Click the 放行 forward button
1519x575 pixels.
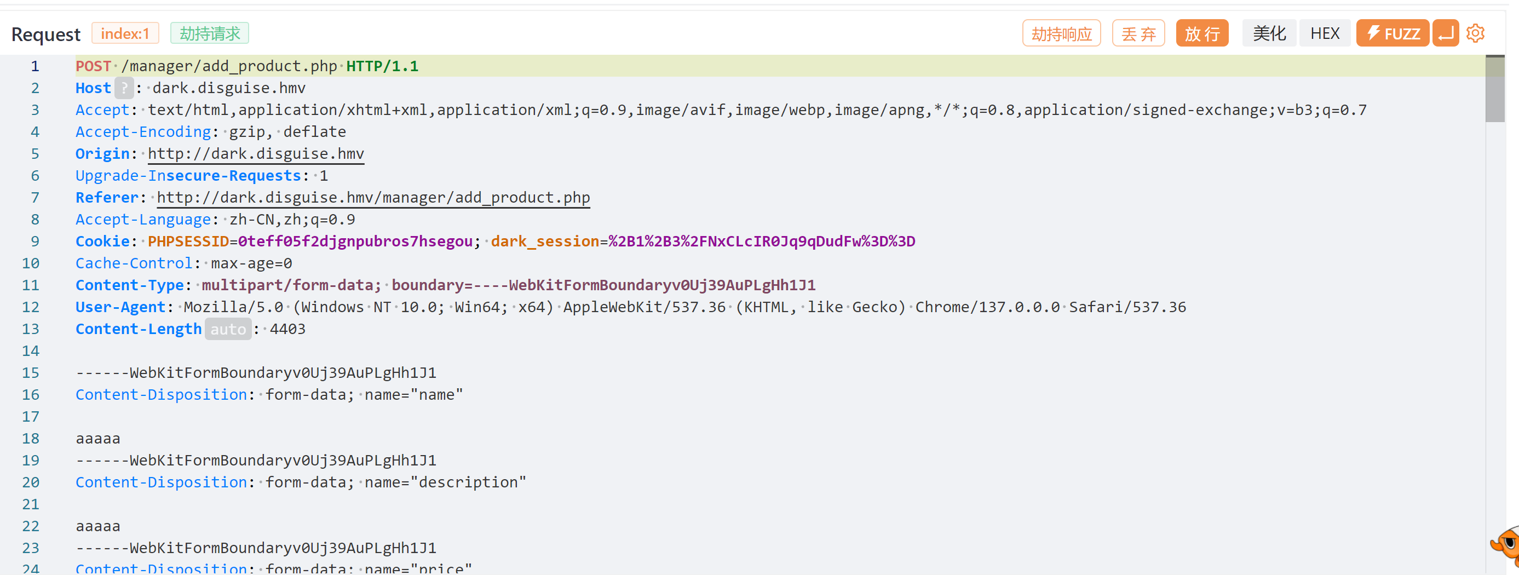click(x=1202, y=33)
